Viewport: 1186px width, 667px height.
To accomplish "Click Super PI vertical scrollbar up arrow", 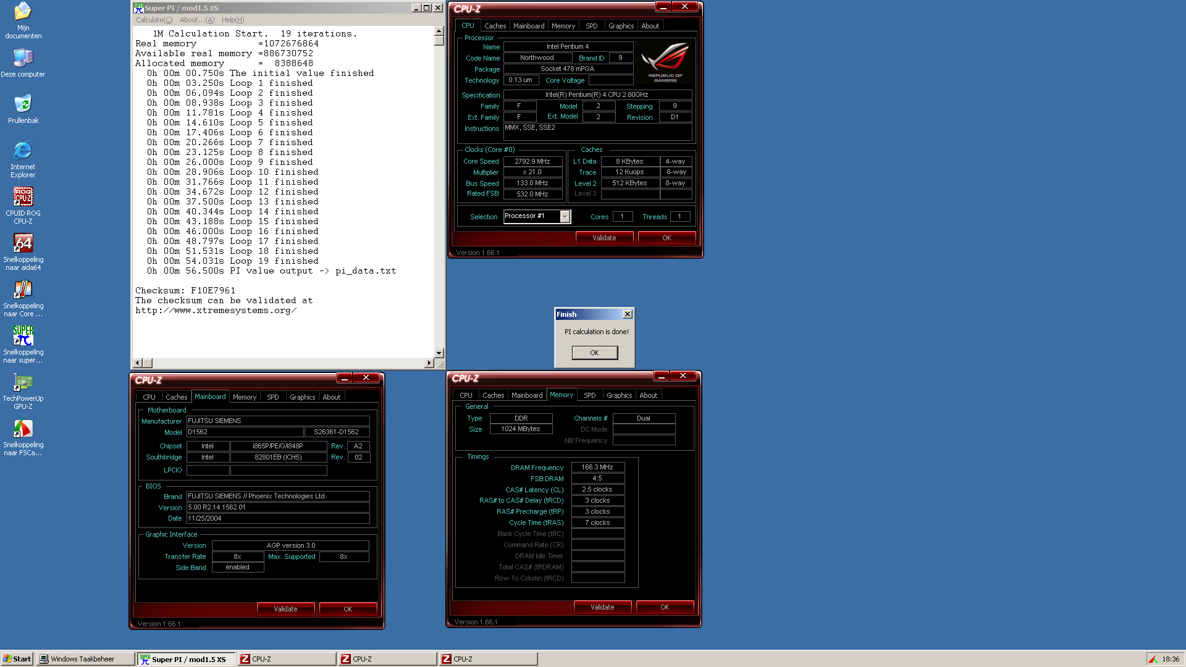I will 439,31.
